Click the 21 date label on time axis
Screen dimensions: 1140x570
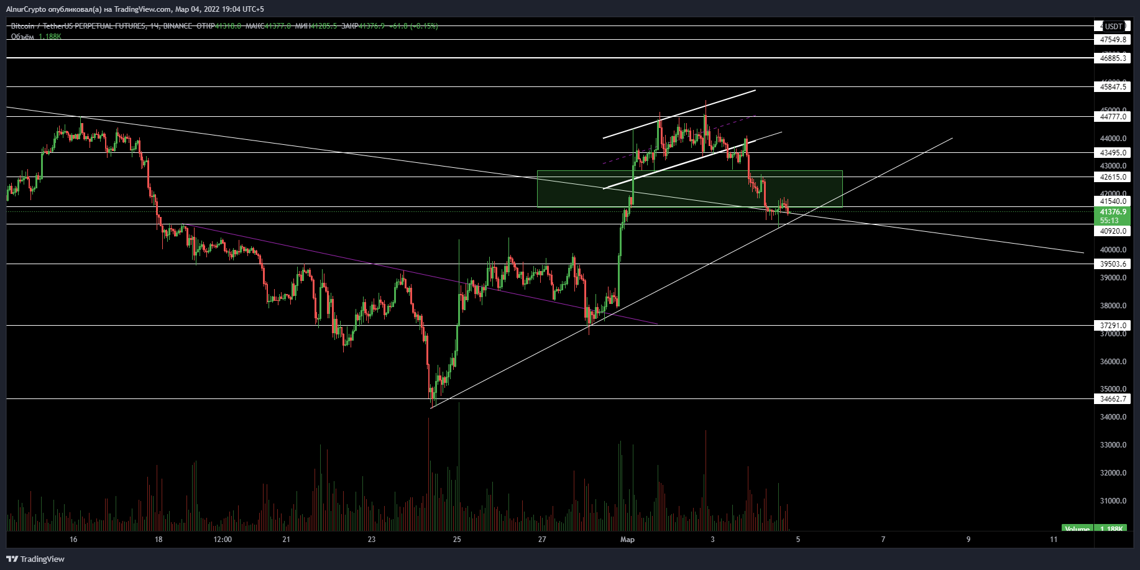[286, 540]
